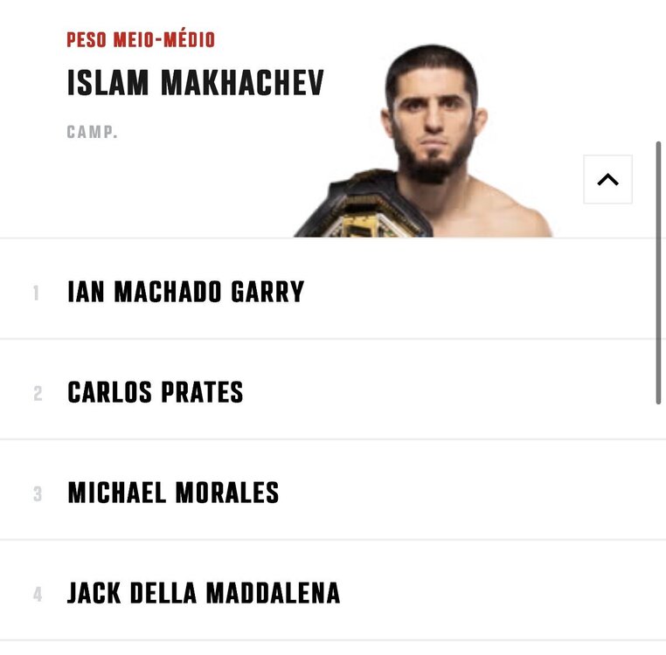Viewport: 666px width, 655px height.
Task: Click the red MEIO-MÉDIO division text
Action: click(x=164, y=40)
